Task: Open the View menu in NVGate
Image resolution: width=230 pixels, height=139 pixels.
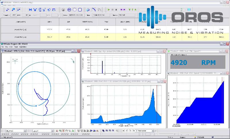Action: 7,47
